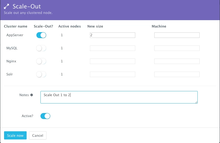Select the AppServer Machine field
Viewport: 220px width, 143px height.
click(x=177, y=35)
